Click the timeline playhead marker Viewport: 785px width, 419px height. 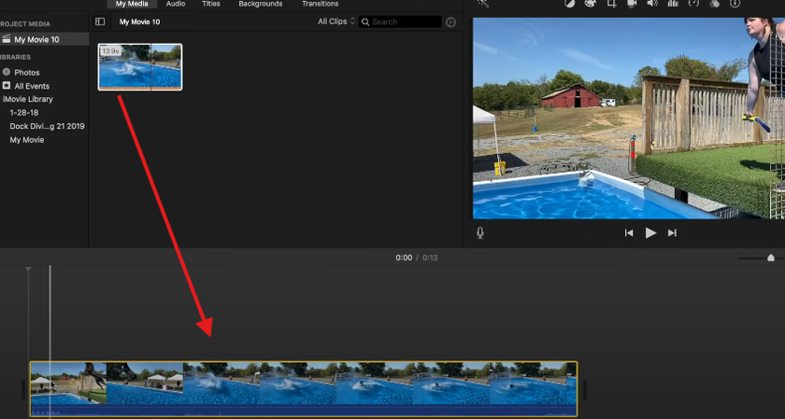[x=28, y=270]
